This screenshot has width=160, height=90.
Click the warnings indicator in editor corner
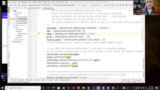pos(130,11)
